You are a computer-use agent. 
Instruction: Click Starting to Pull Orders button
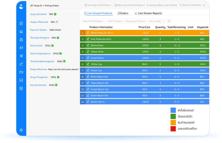tap(98, 5)
